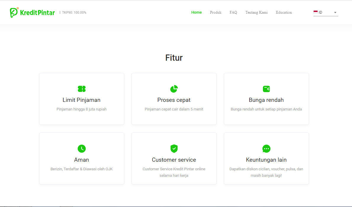The height and width of the screenshot is (207, 352).
Task: Click the Fitur section heading
Action: click(x=174, y=58)
